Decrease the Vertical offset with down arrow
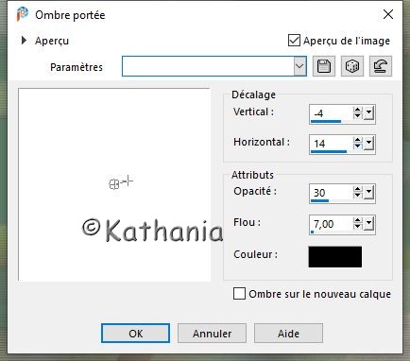The height and width of the screenshot is (361, 410). click(357, 116)
